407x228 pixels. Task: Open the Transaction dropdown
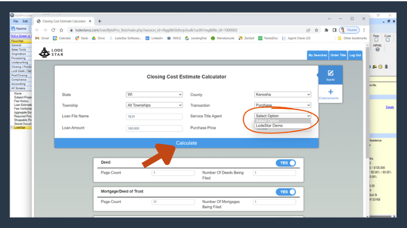coord(282,105)
